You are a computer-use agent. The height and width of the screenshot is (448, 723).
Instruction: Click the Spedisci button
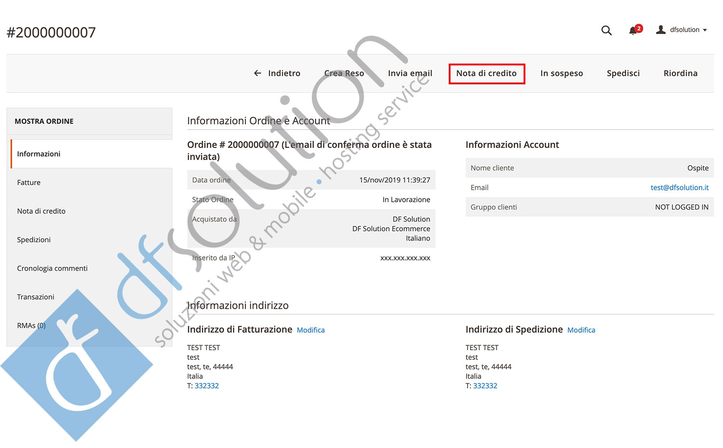[x=623, y=73]
